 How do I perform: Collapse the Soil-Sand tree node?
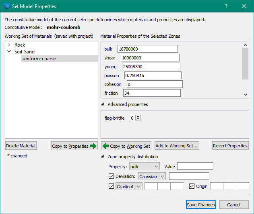click(x=9, y=52)
